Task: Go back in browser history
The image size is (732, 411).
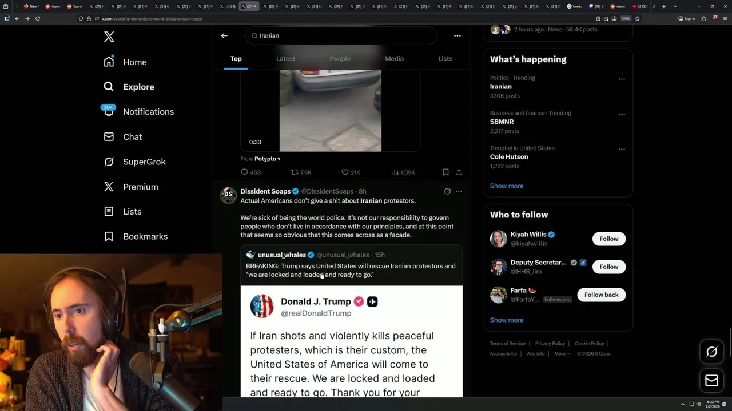Action: [x=17, y=18]
